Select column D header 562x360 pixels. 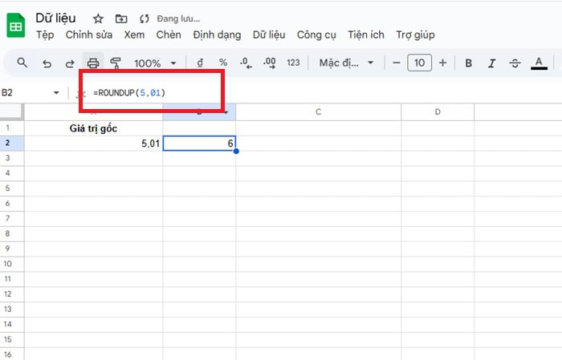click(x=438, y=112)
